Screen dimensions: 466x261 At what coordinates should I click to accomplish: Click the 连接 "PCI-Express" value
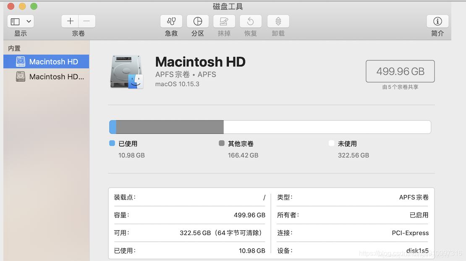point(410,233)
